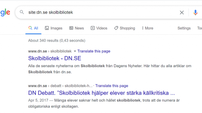This screenshot has width=202, height=113.
Task: Open search Settings
Action: (184, 28)
